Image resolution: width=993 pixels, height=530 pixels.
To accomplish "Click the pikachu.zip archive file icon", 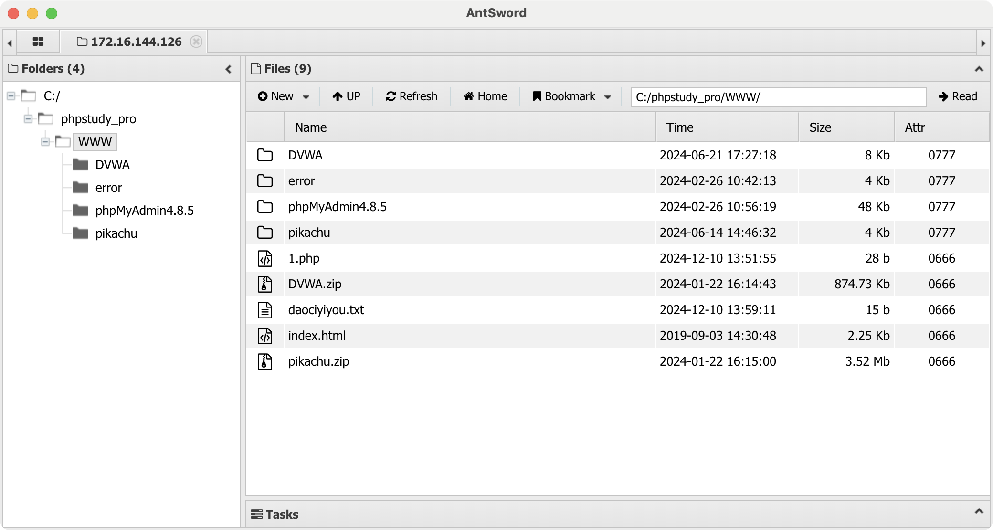I will [x=265, y=361].
